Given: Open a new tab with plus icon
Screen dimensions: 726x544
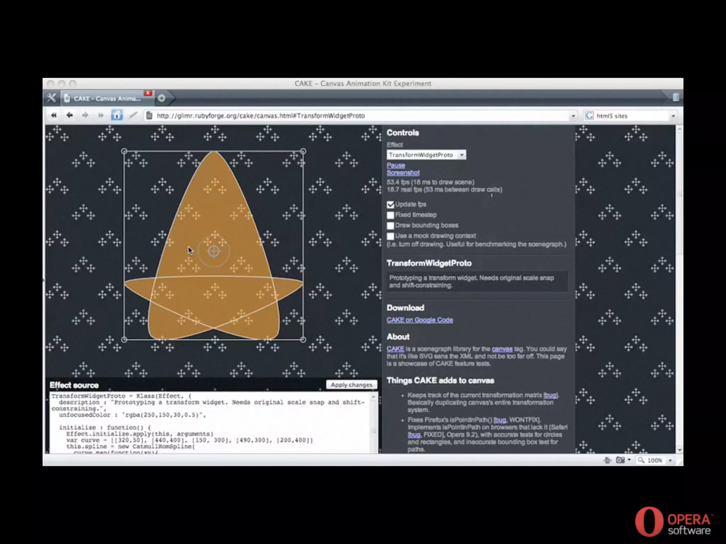Looking at the screenshot, I should pos(162,98).
